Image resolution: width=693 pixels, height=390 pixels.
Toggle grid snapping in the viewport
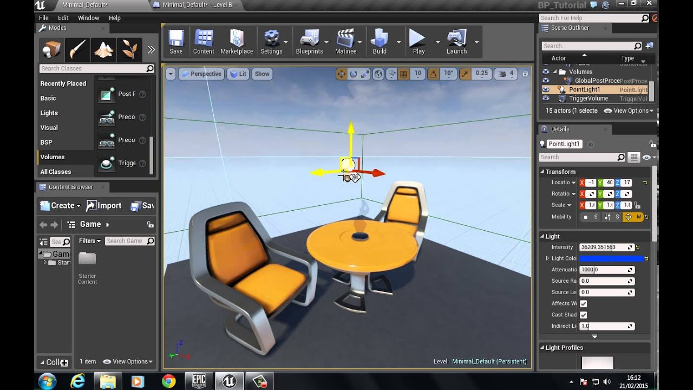pyautogui.click(x=403, y=74)
